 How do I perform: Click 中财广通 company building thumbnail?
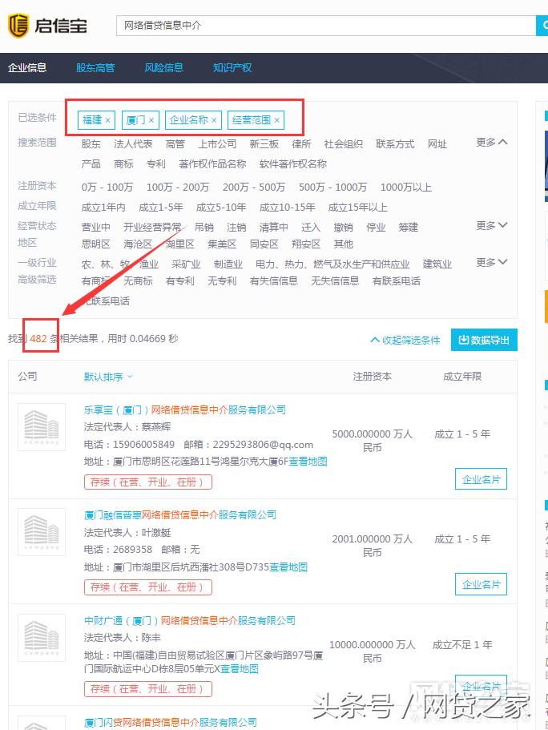42,638
